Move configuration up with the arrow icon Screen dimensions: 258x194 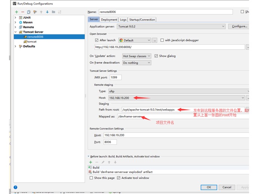pyautogui.click(x=41, y=12)
